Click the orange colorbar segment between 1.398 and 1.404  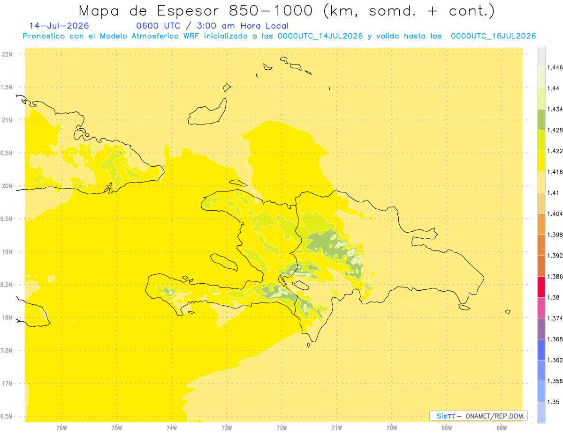(541, 224)
